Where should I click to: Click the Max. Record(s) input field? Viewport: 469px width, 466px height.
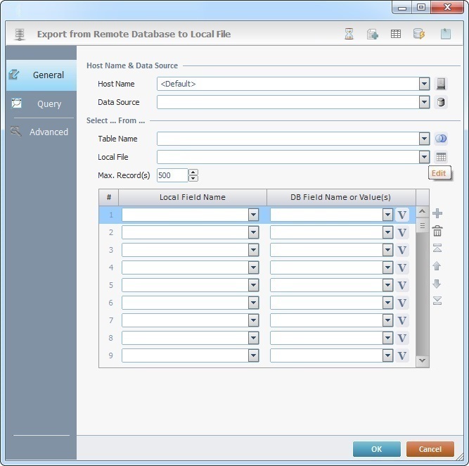[172, 175]
